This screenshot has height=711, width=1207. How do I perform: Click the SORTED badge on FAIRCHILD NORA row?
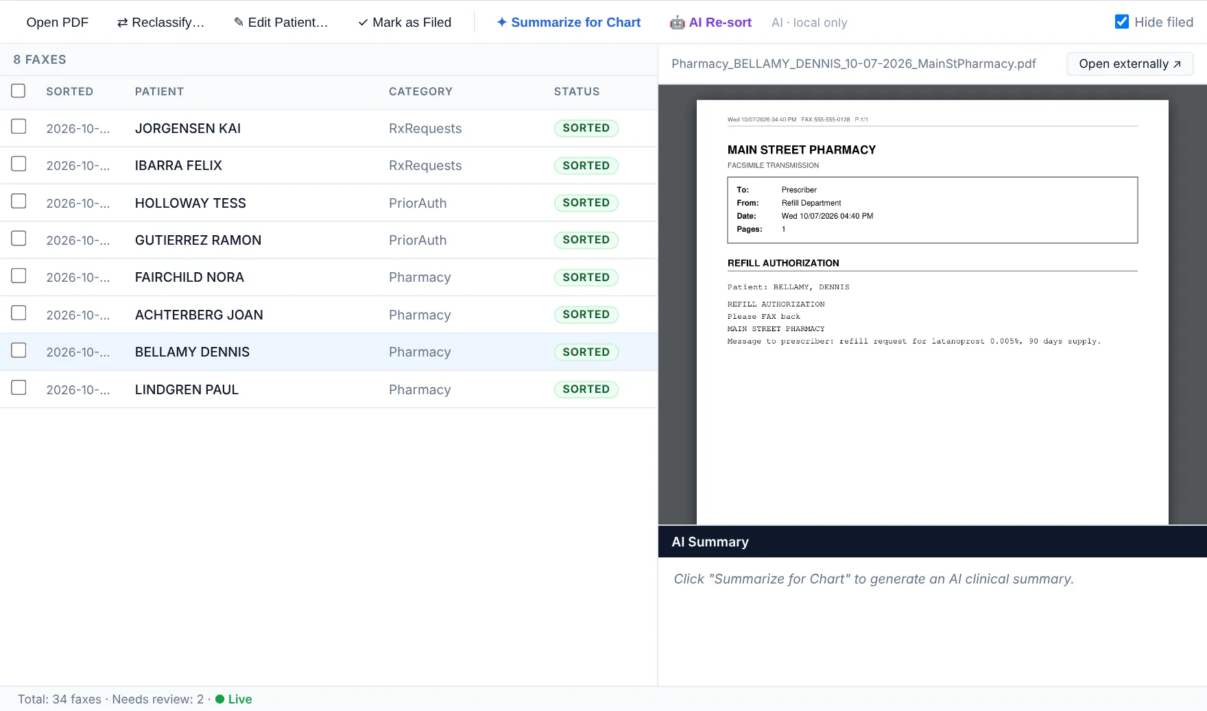(586, 277)
